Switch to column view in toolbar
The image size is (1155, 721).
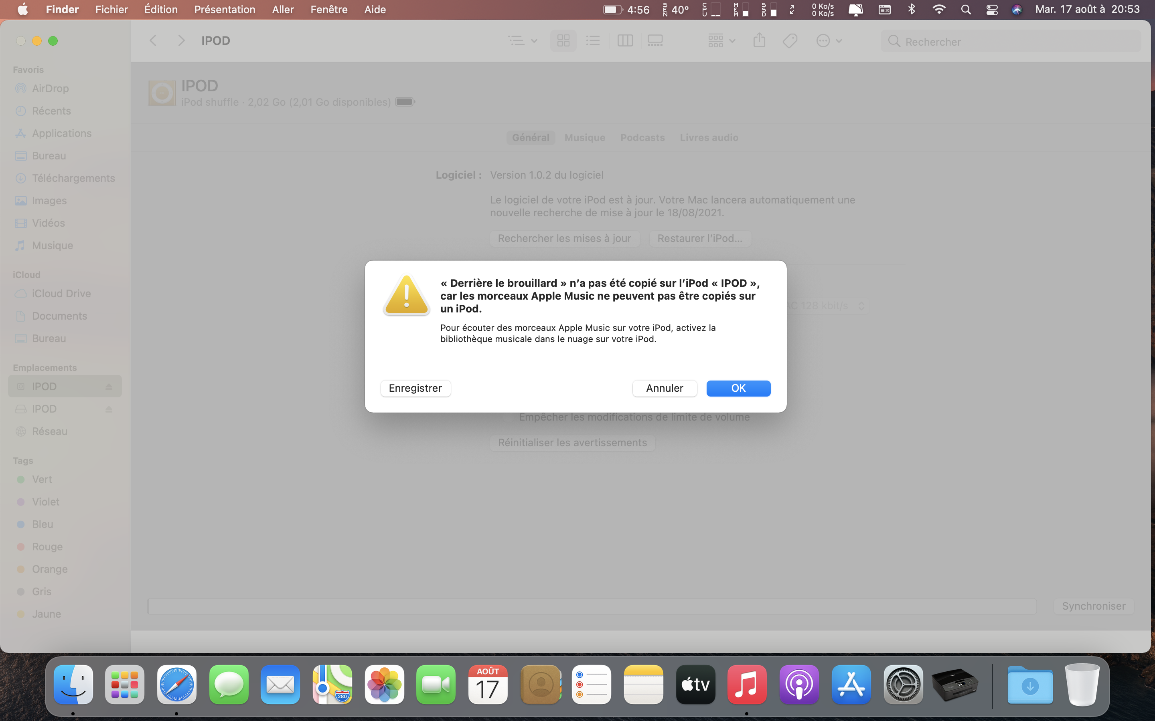(x=625, y=41)
